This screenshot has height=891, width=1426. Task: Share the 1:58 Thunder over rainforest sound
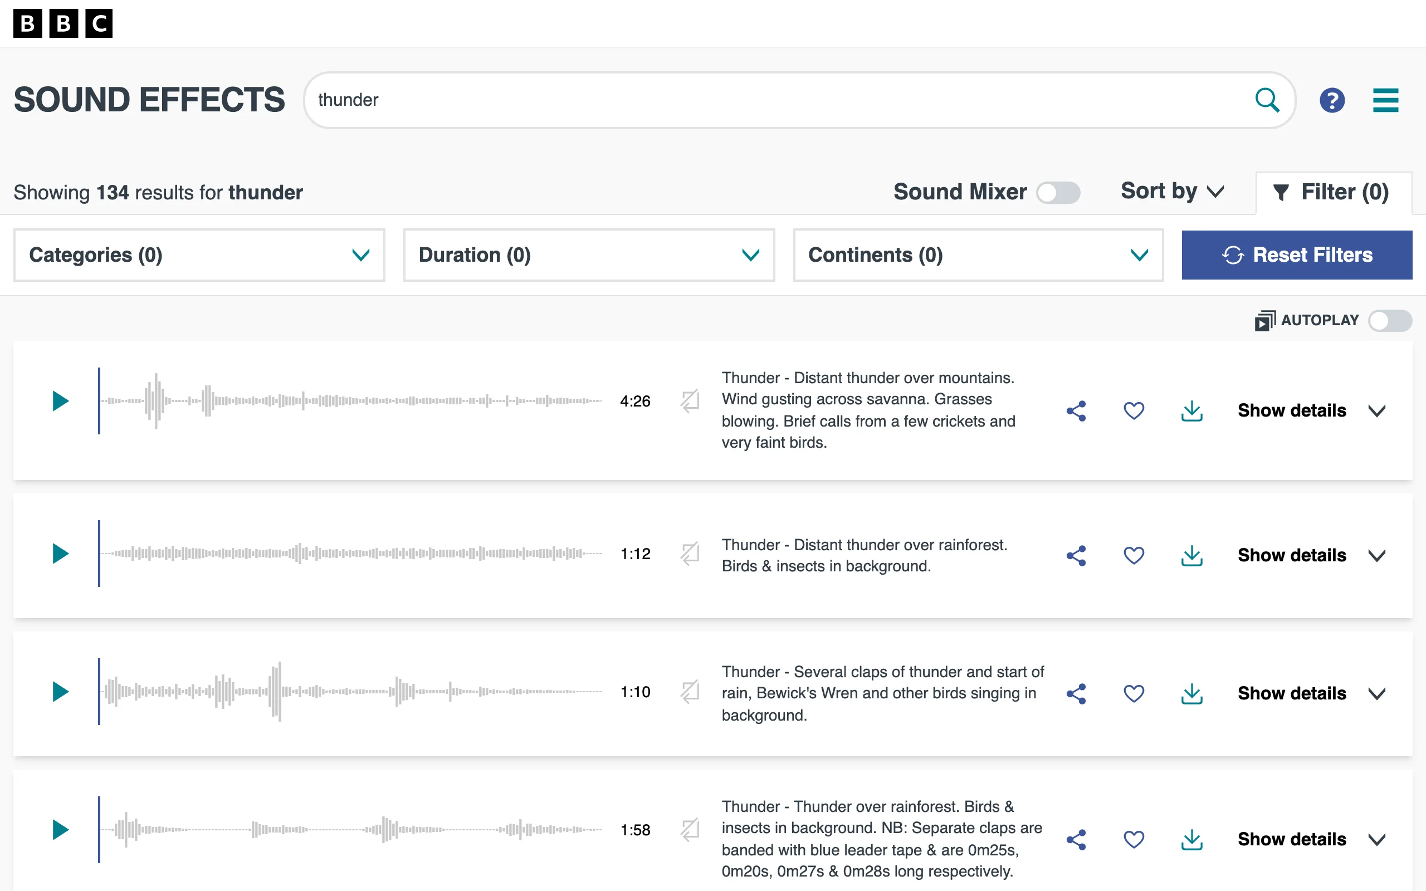tap(1076, 840)
